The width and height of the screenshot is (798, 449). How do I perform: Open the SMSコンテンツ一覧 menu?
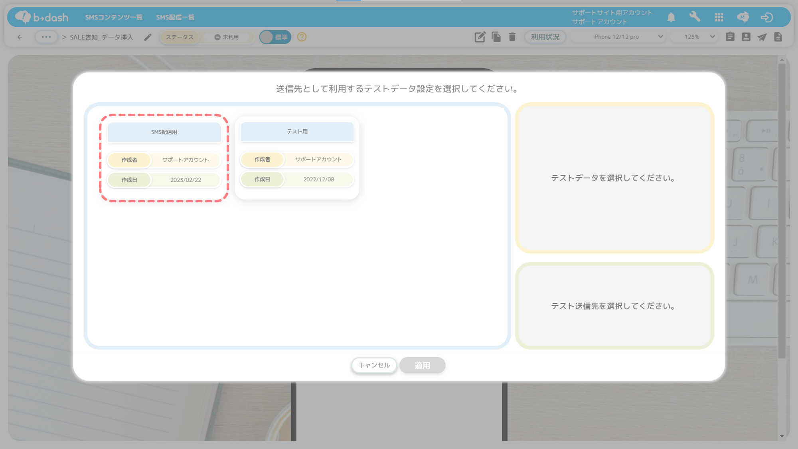114,17
